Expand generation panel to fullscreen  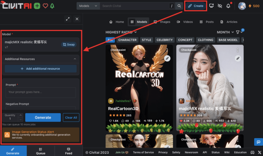point(67,19)
